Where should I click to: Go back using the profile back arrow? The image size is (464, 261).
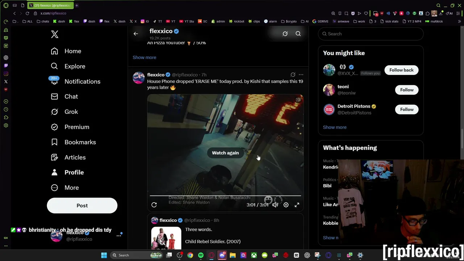pyautogui.click(x=136, y=34)
